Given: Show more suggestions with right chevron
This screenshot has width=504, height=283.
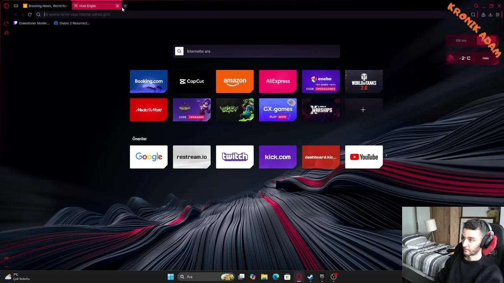Looking at the screenshot, I should point(386,155).
